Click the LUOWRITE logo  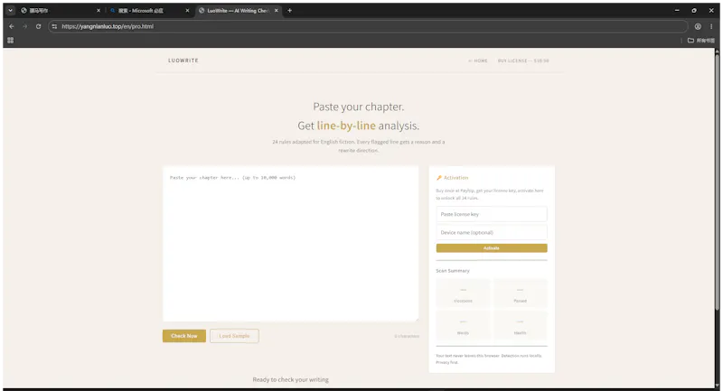click(x=183, y=61)
